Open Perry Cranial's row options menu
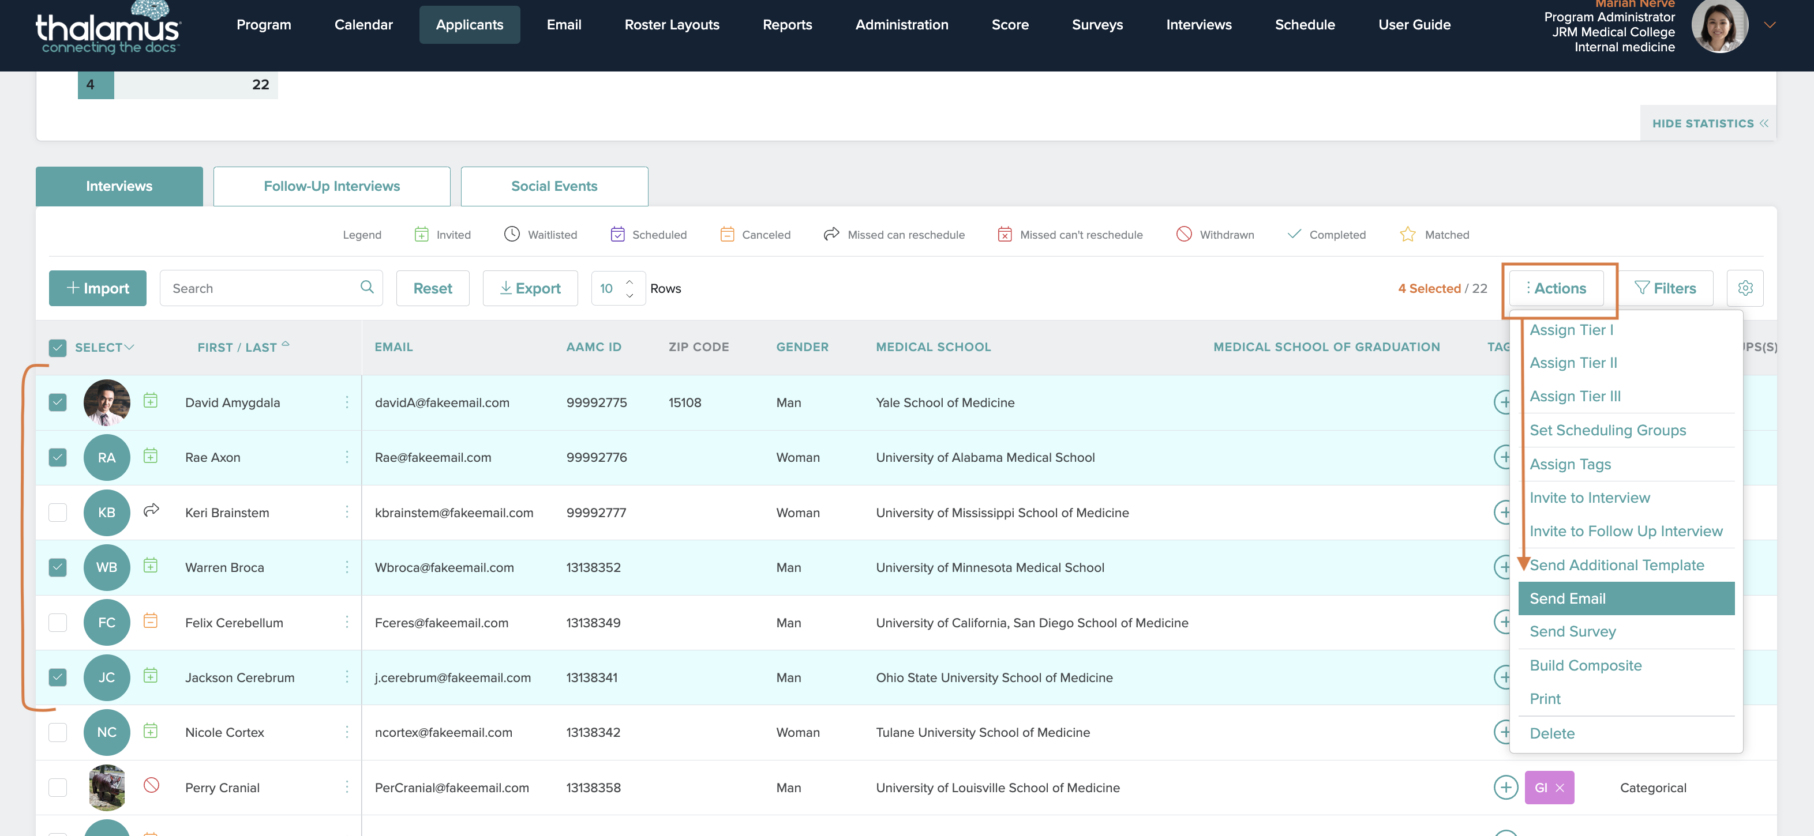 [347, 787]
